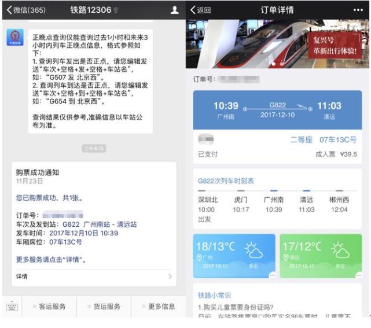The width and height of the screenshot is (371, 328).
Task: Tap departure time 10:39 广州南
Action: (x=226, y=110)
